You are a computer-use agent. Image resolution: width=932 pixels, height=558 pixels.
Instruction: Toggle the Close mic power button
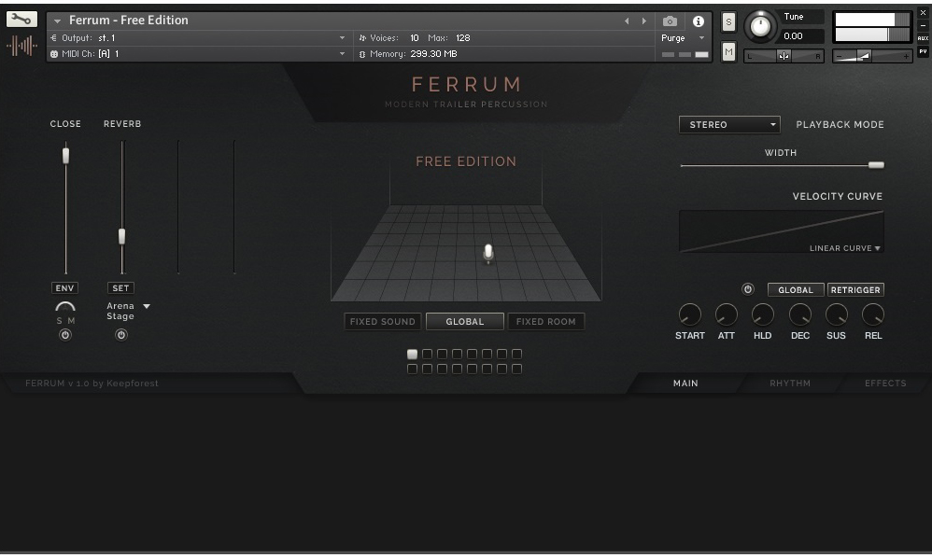tap(65, 335)
